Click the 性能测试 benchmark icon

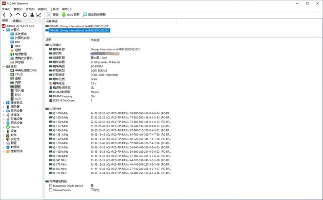tap(8, 151)
